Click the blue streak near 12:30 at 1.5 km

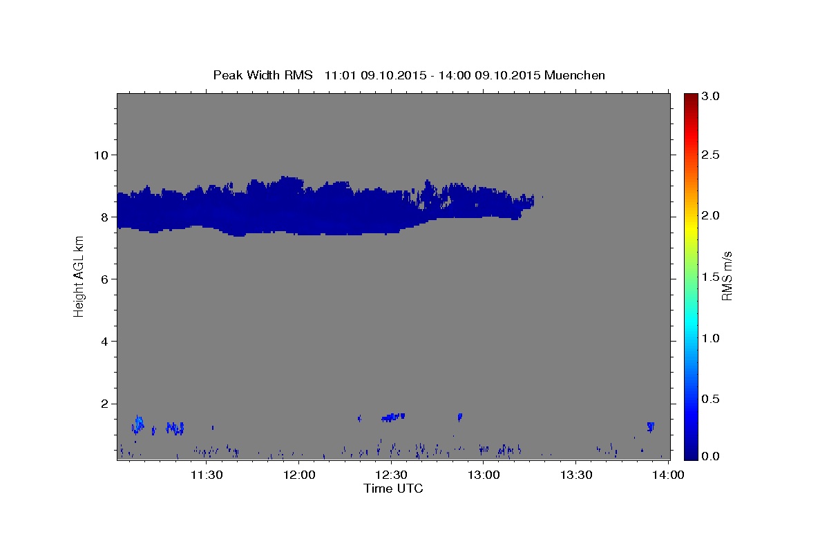[x=393, y=417]
